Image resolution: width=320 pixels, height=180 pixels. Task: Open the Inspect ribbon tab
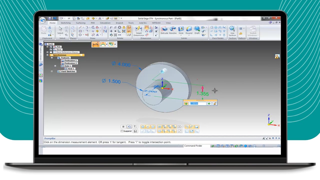(119, 23)
